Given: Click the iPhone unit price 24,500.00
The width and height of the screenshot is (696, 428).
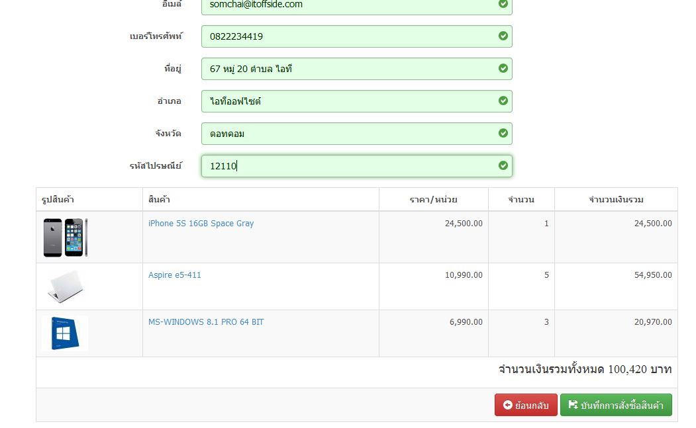Looking at the screenshot, I should tap(464, 224).
